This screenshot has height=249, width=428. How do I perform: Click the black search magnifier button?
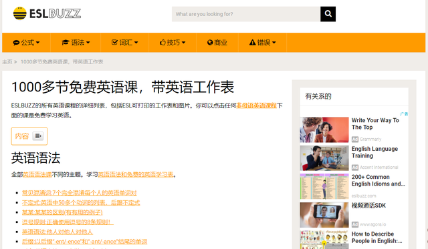(328, 14)
